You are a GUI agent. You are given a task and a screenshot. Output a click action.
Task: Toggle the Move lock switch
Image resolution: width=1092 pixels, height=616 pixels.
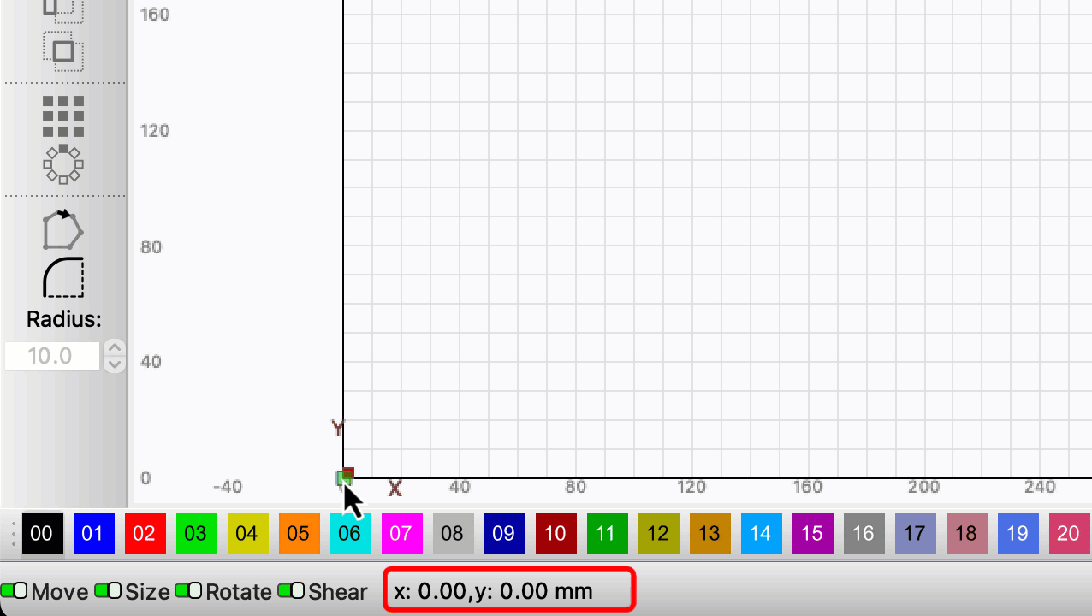(x=15, y=591)
